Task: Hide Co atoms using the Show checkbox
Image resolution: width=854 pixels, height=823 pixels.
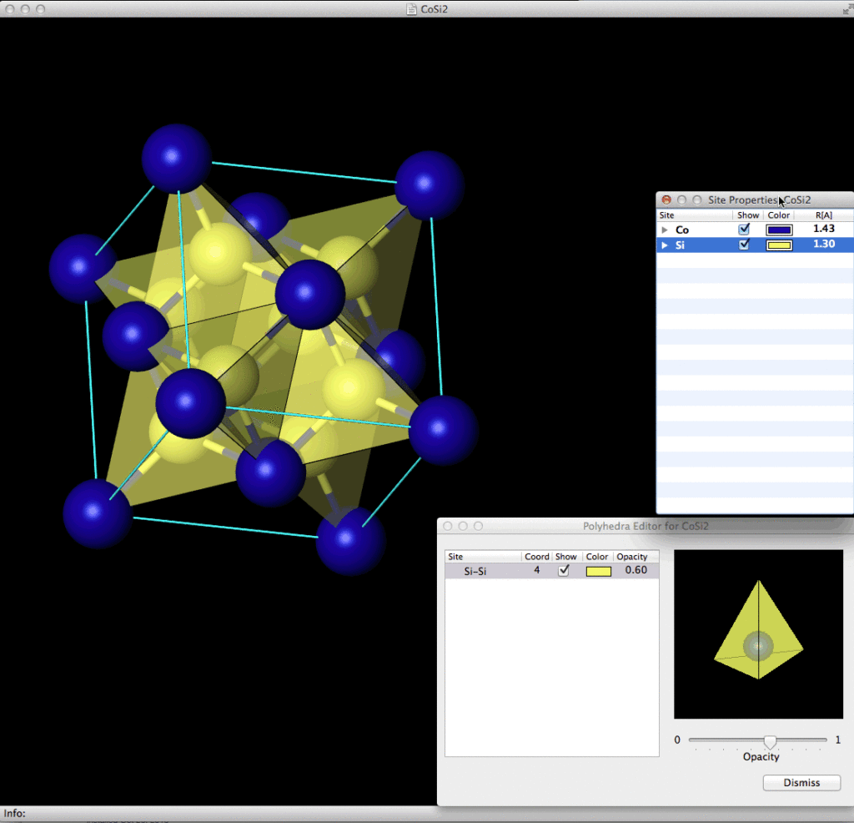Action: (745, 230)
